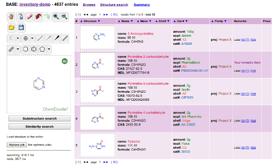Sort Mass column descending arrow
274x168 pixels.
[x=150, y=21]
